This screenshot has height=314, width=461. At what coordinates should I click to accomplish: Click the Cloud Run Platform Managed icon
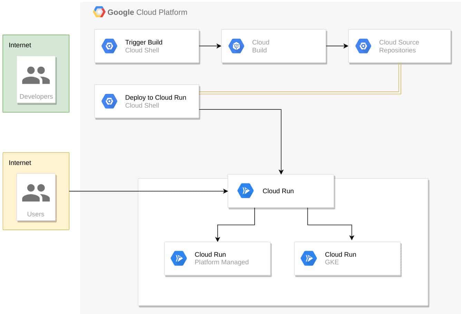tap(179, 258)
